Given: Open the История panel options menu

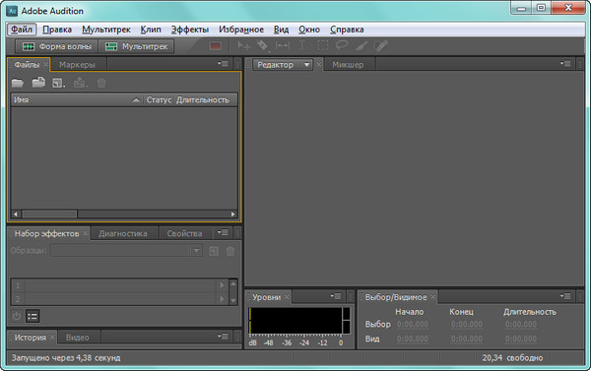Looking at the screenshot, I should pos(223,337).
